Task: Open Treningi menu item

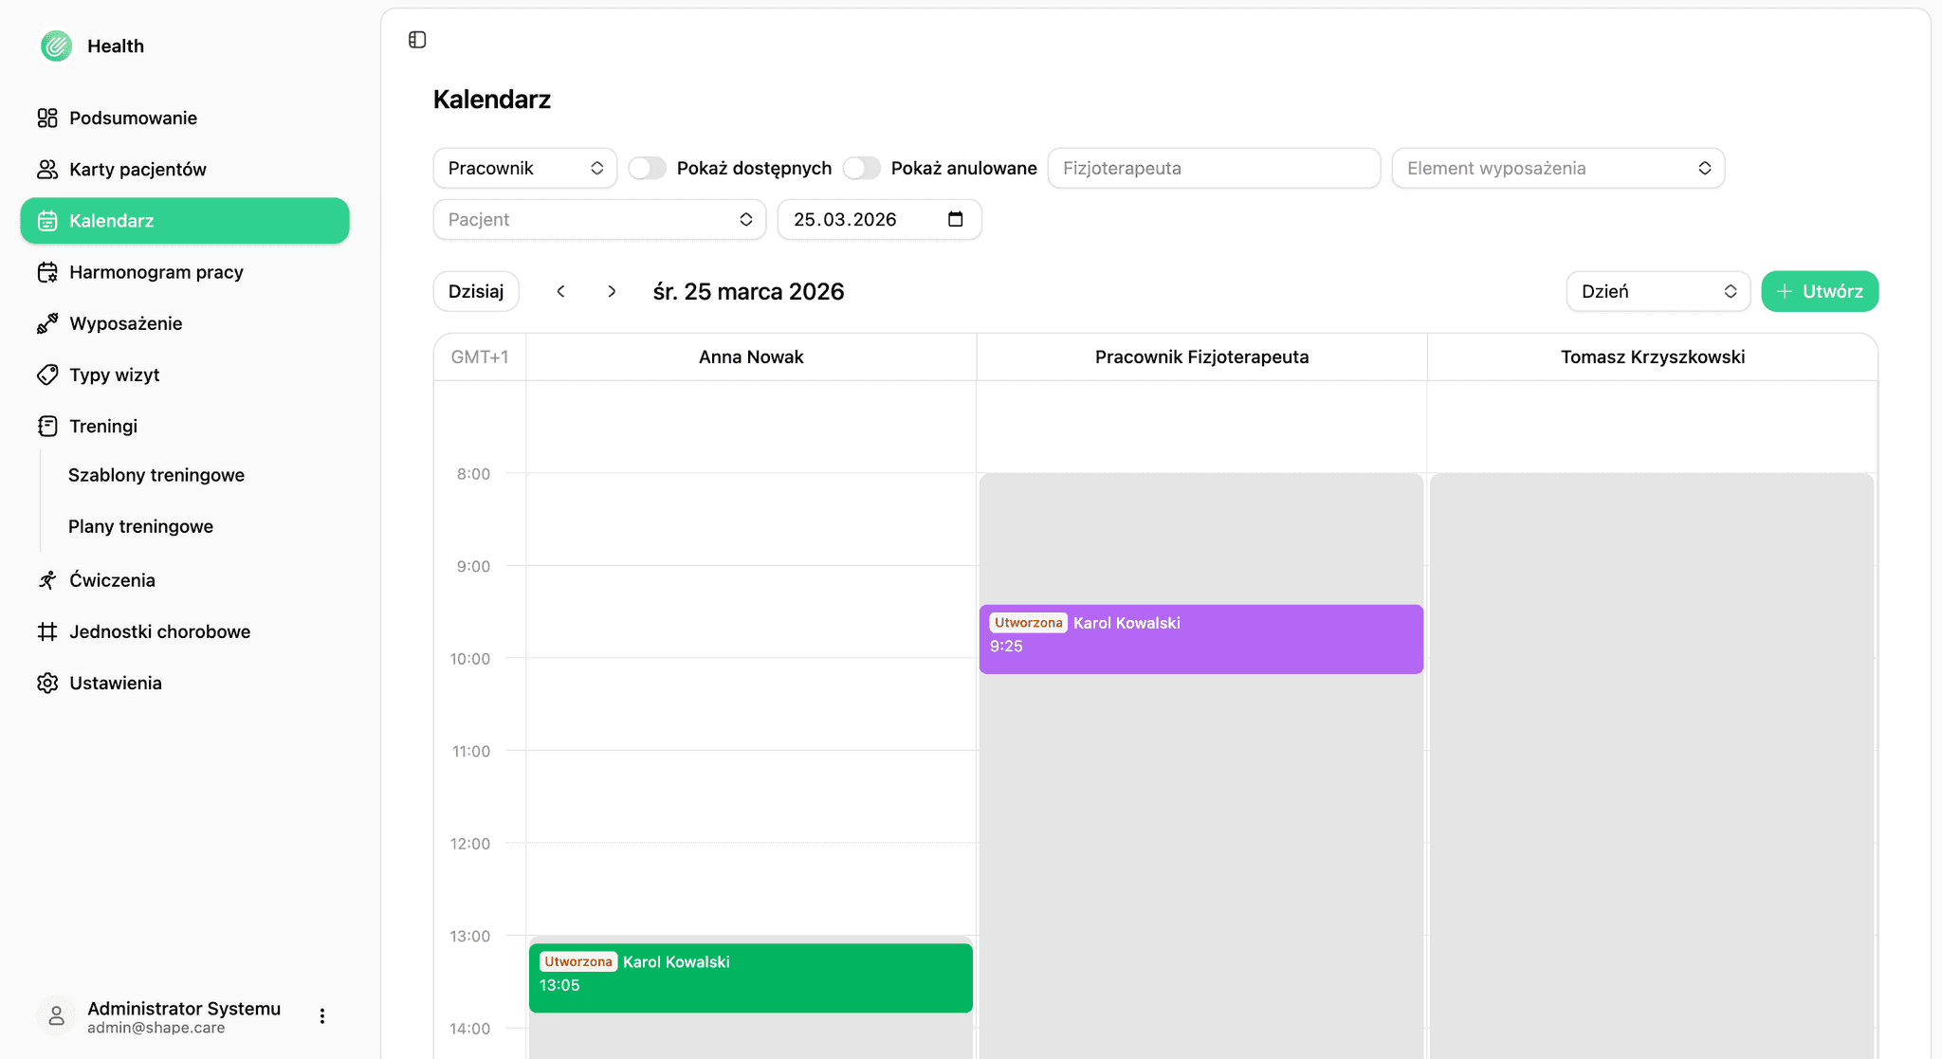Action: 185,426
